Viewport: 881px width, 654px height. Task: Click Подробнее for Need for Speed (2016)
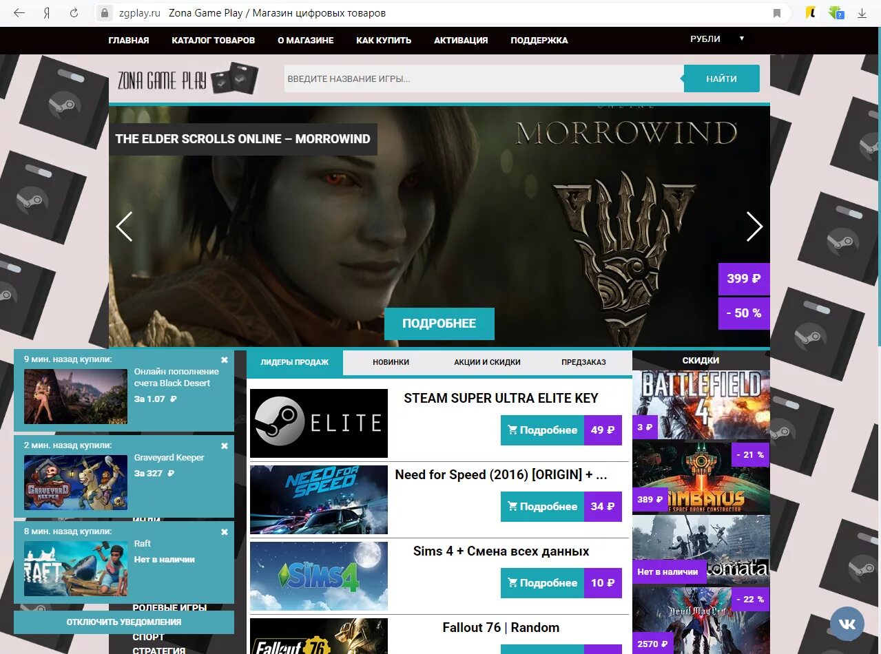(542, 507)
